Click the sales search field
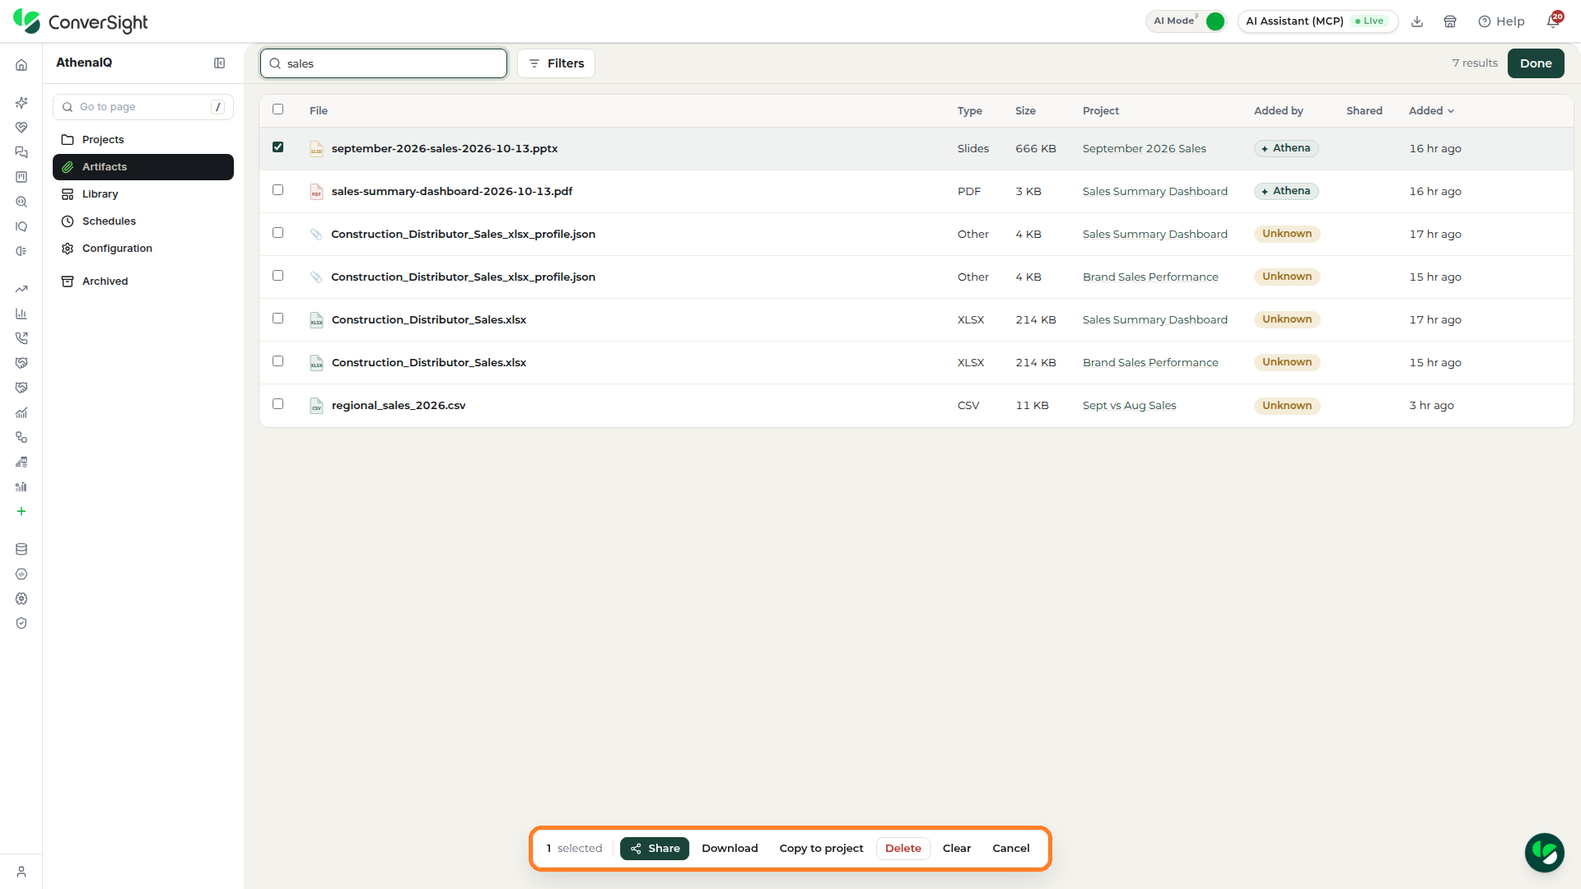Image resolution: width=1581 pixels, height=889 pixels. click(x=384, y=63)
